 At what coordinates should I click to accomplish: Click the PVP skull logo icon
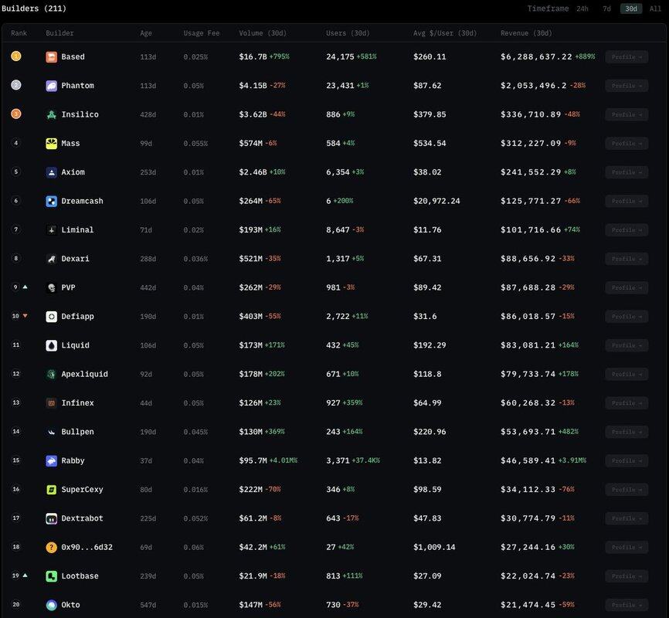tap(51, 287)
